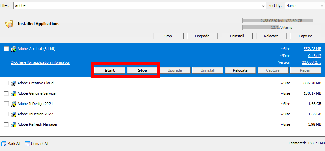Click the 1.65 GB size value

click(x=315, y=114)
